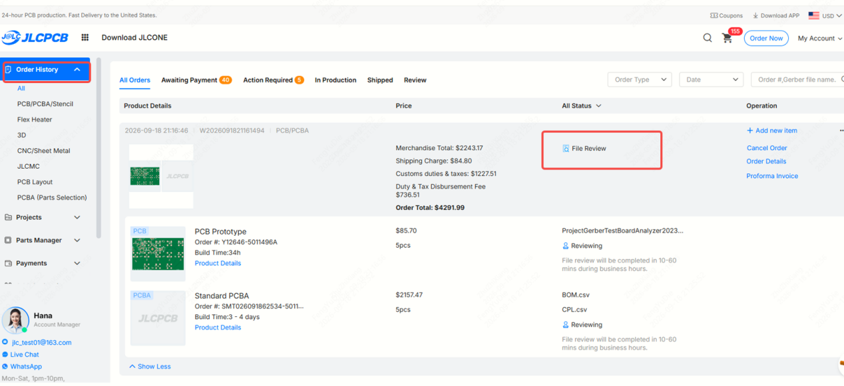Expand the Payments section
This screenshot has width=844, height=386.
point(77,263)
